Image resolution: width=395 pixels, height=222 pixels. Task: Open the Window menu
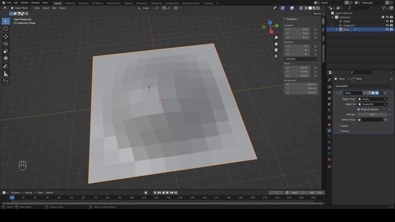(35, 2)
